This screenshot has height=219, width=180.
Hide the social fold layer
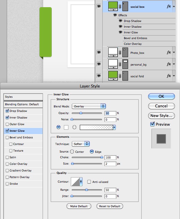99,76
